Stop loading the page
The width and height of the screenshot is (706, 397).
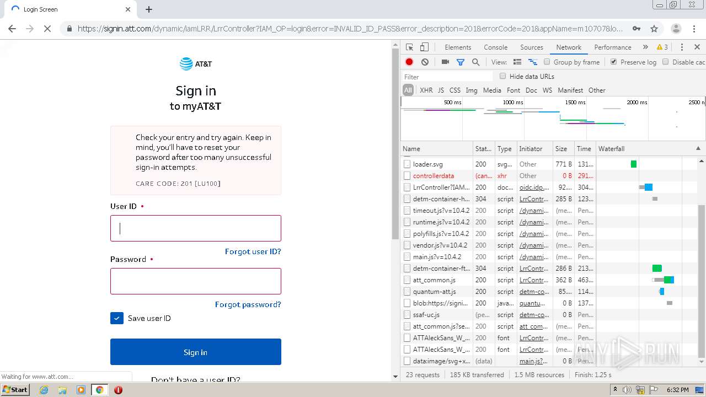47,29
